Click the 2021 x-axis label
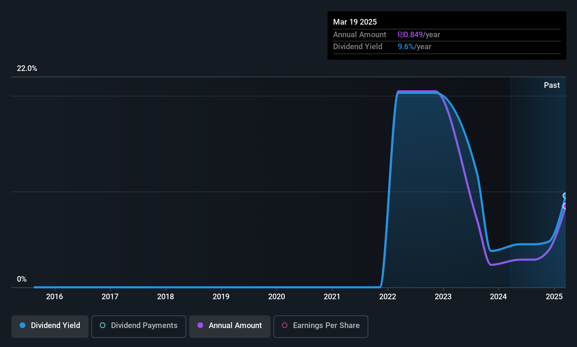The width and height of the screenshot is (577, 347). point(332,297)
